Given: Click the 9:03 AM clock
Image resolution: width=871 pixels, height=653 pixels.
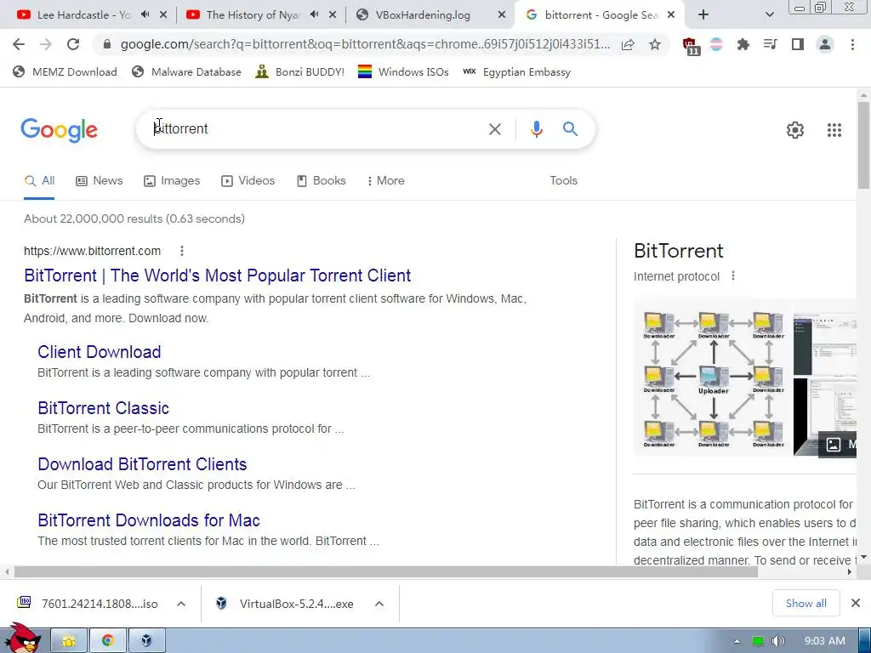Looking at the screenshot, I should pyautogui.click(x=824, y=641).
